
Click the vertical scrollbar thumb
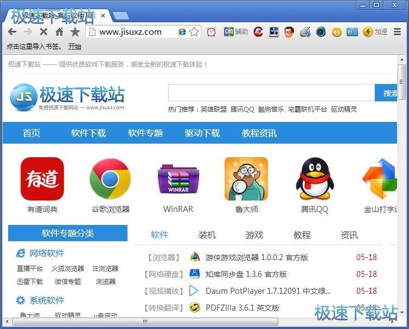pyautogui.click(x=401, y=82)
